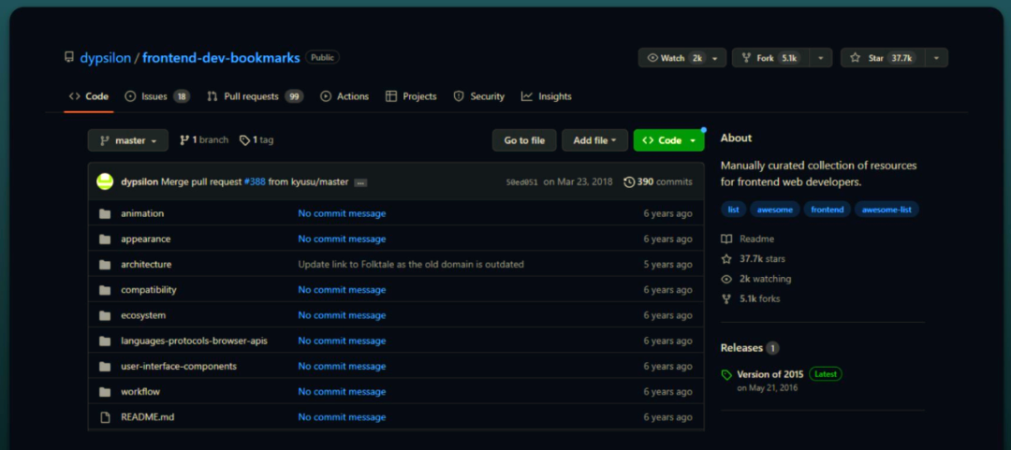Screen dimensions: 1011x450
Task: Select the 'frontend' topic tag
Action: coord(828,210)
